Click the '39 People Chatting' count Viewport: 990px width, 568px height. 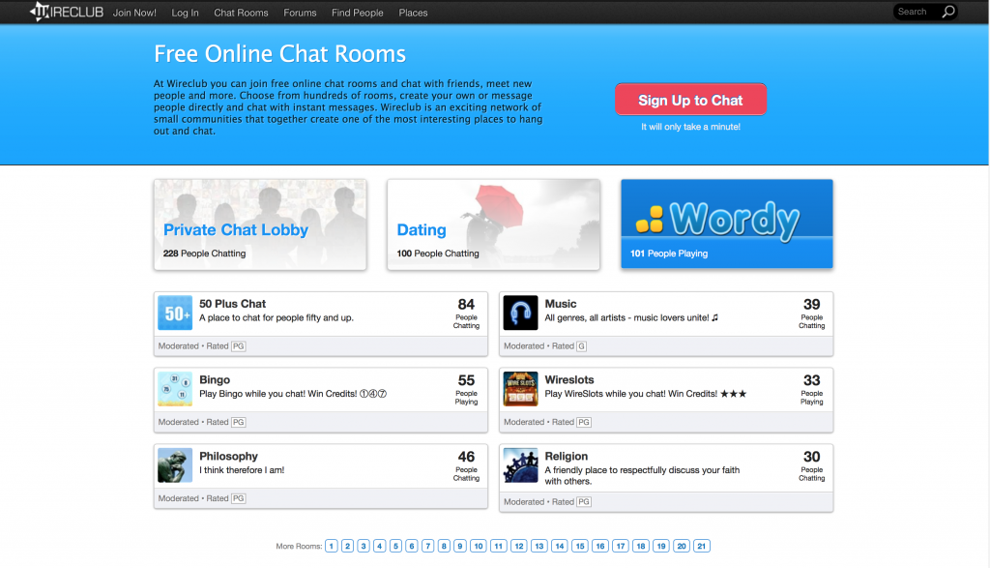[x=812, y=314]
